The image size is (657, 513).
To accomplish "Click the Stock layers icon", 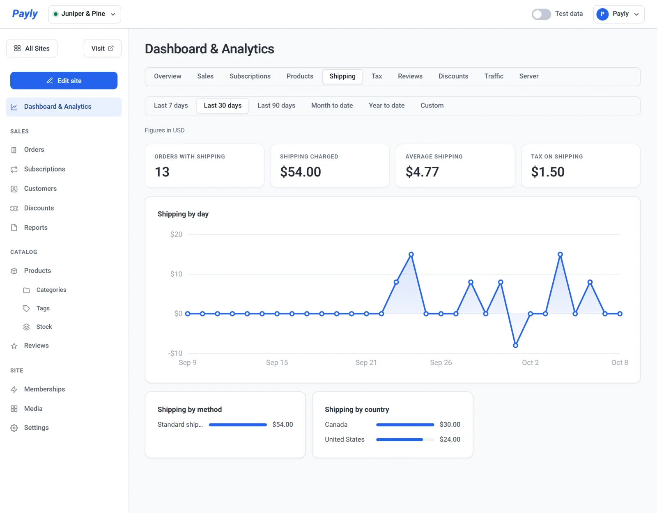I will pyautogui.click(x=26, y=327).
